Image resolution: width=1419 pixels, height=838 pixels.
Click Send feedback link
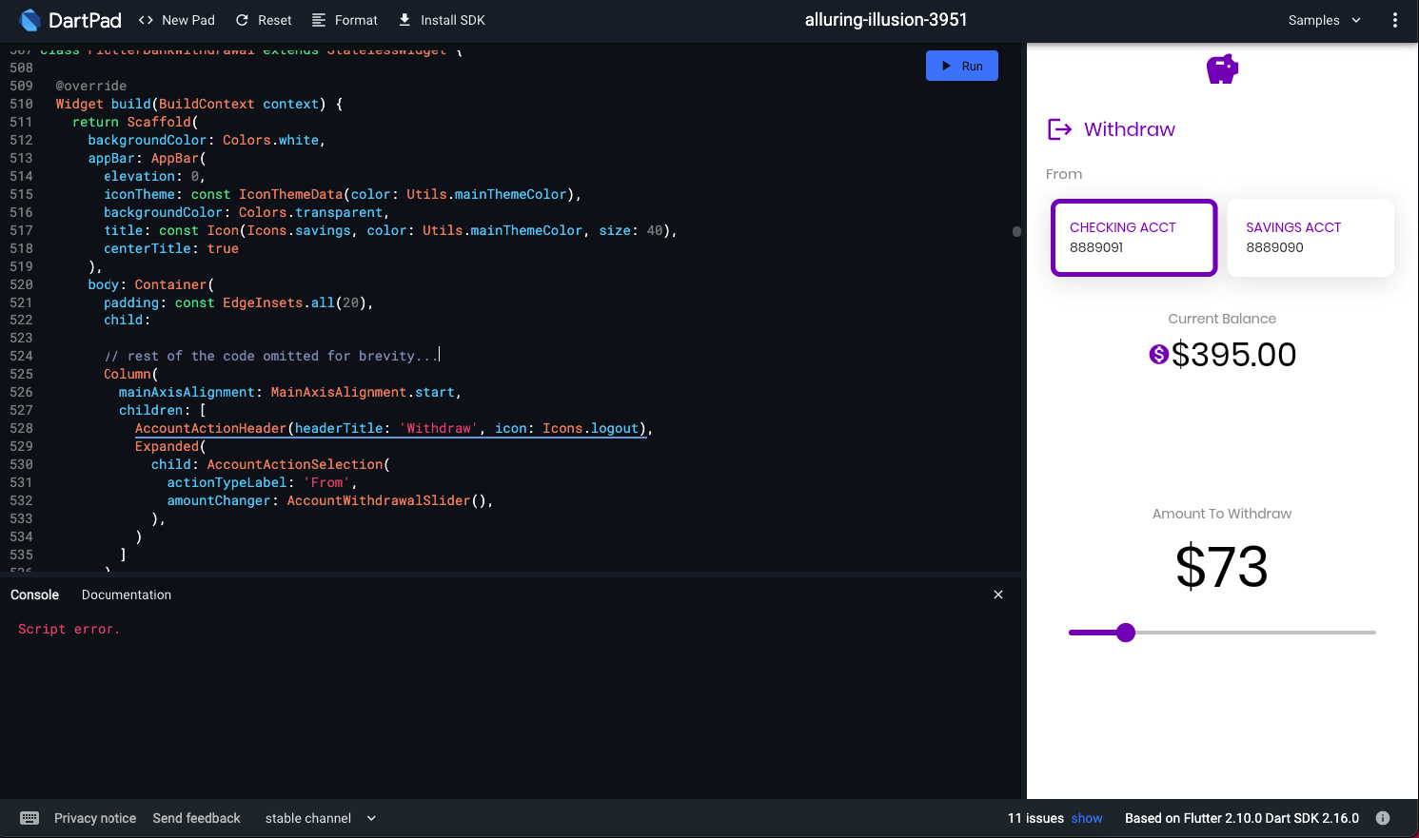click(196, 818)
